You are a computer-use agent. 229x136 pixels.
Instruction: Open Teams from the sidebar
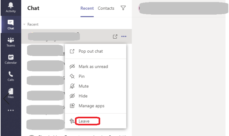tap(11, 42)
